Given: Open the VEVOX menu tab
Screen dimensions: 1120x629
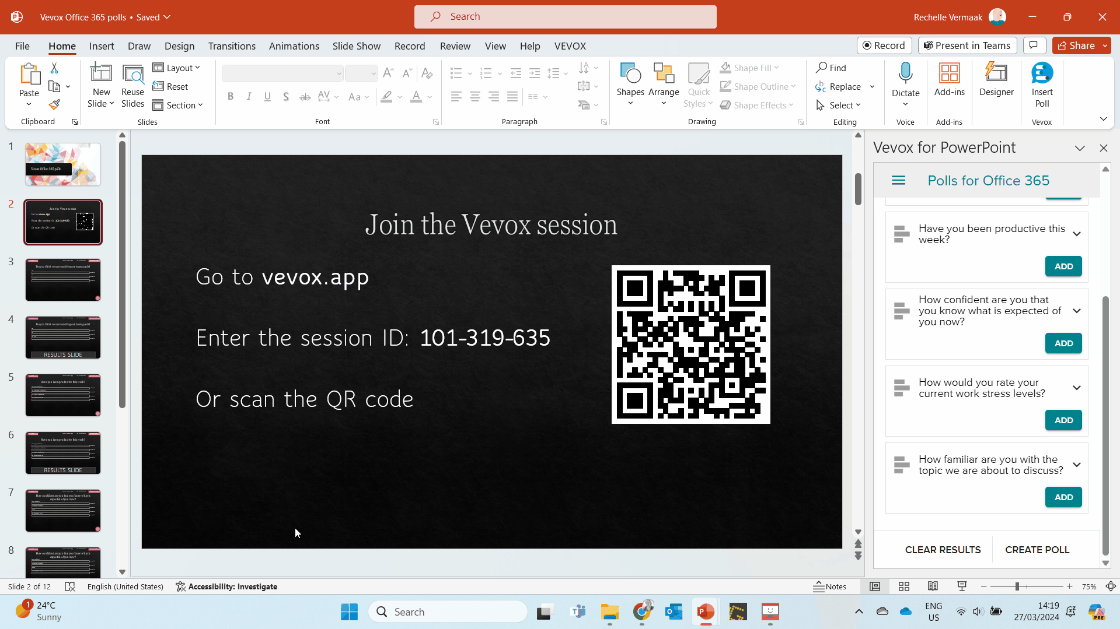Looking at the screenshot, I should click(570, 46).
